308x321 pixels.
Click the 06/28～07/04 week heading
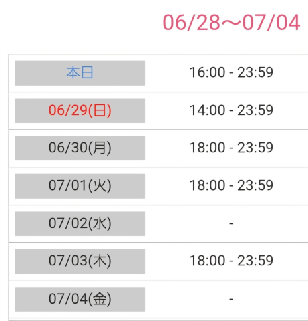231,23
